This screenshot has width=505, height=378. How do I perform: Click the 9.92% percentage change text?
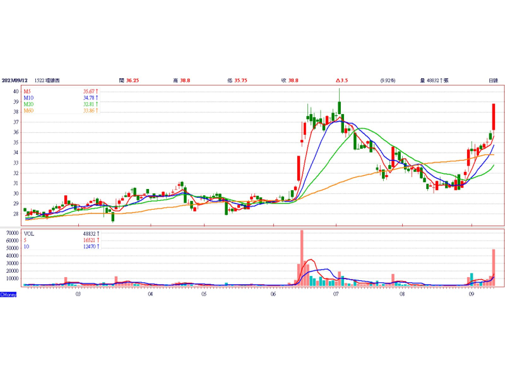coord(388,81)
